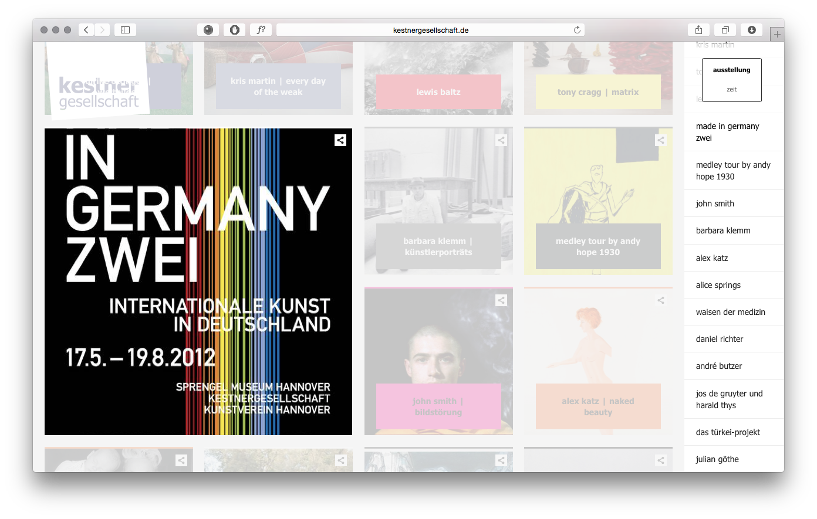The height and width of the screenshot is (519, 817).
Task: Select andré butzer in the sidebar list
Action: click(734, 366)
